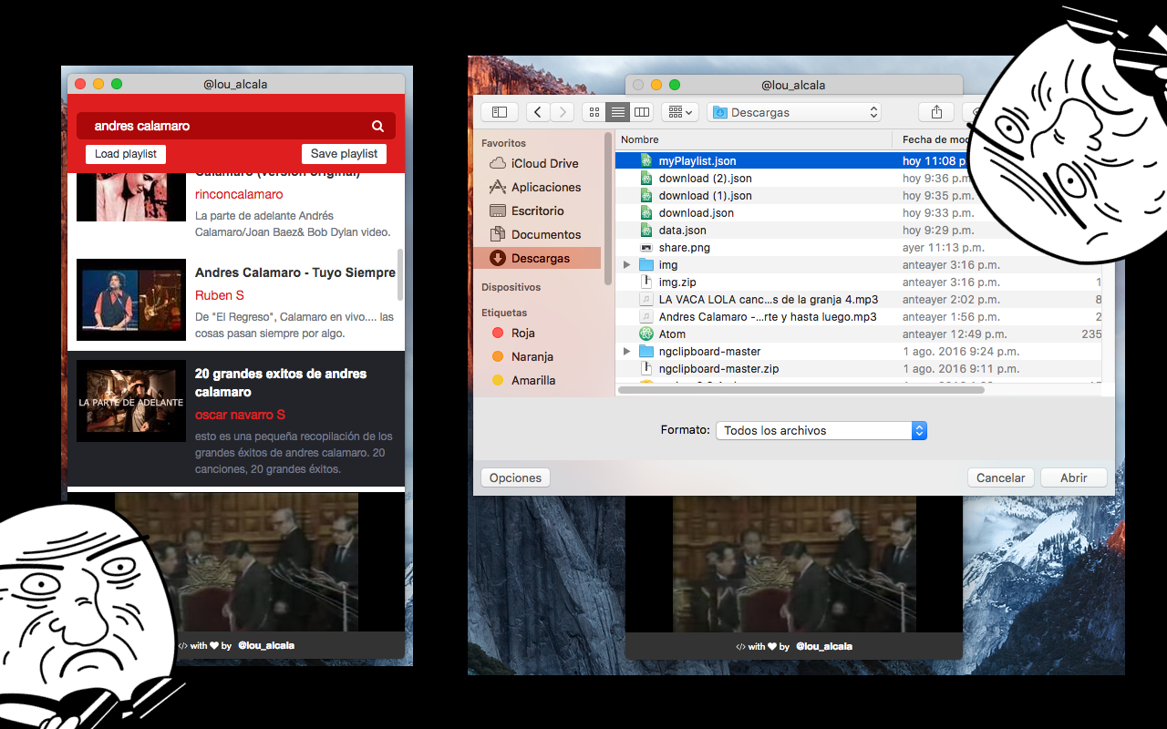Click the rinconcalamaro channel link
Image resolution: width=1167 pixels, height=729 pixels.
[239, 194]
